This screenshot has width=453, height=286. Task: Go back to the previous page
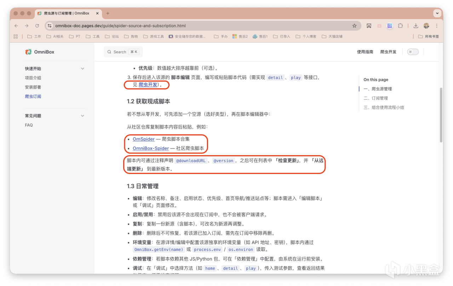point(16,26)
